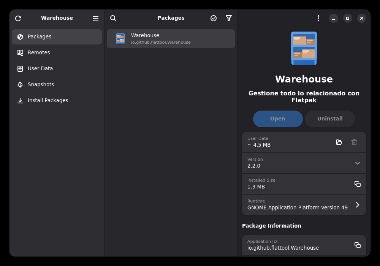Screen dimensions: 380x266
Task: Open the Runtime row arrow
Action: click(358, 205)
